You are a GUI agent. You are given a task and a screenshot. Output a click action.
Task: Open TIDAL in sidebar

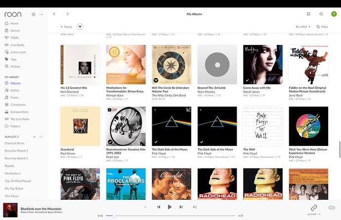[x=12, y=38]
